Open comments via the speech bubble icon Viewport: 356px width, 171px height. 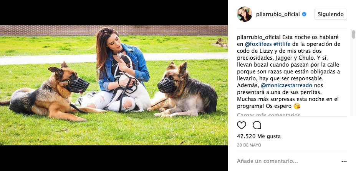257,125
